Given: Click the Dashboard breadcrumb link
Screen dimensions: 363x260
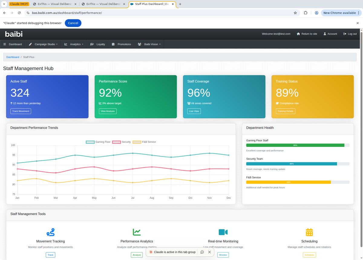Looking at the screenshot, I should (13, 57).
